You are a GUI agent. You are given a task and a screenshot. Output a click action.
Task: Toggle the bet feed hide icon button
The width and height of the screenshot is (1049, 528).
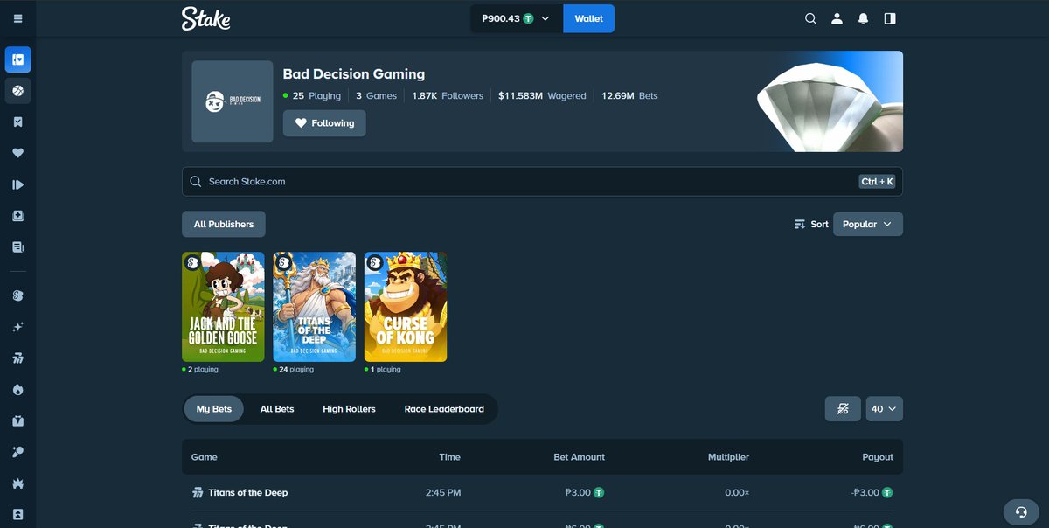click(x=843, y=408)
